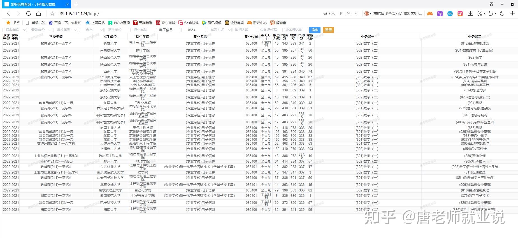The width and height of the screenshot is (518, 238).
Task: Click the blue 搜索 search button
Action: [x=315, y=30]
